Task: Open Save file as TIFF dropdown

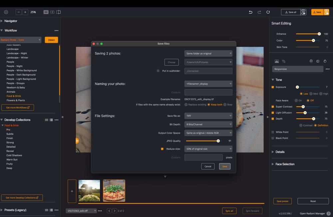Action: pos(208,116)
